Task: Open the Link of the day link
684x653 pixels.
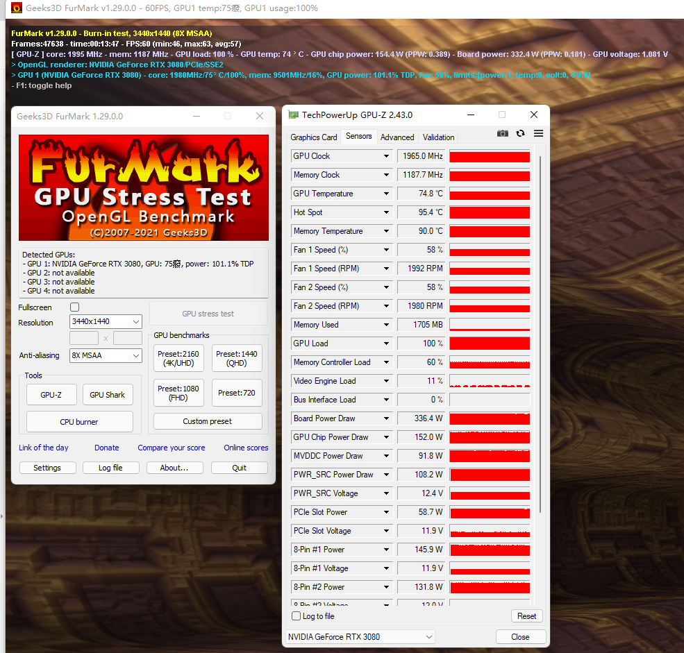Action: (x=44, y=448)
